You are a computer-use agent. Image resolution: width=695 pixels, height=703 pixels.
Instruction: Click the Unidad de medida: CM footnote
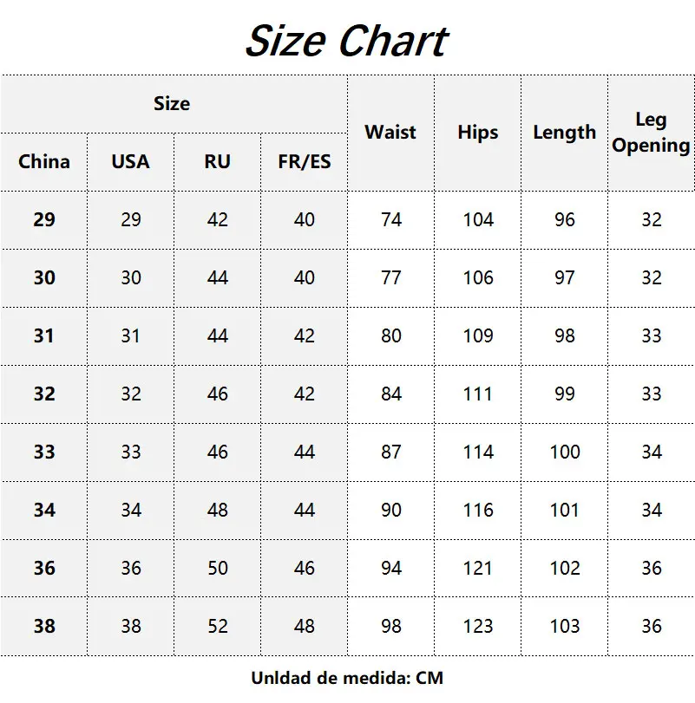[x=347, y=678]
